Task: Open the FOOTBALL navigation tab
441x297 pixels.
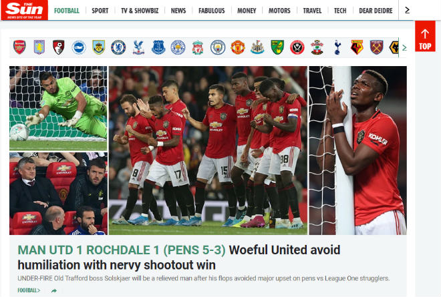Action: pyautogui.click(x=67, y=11)
